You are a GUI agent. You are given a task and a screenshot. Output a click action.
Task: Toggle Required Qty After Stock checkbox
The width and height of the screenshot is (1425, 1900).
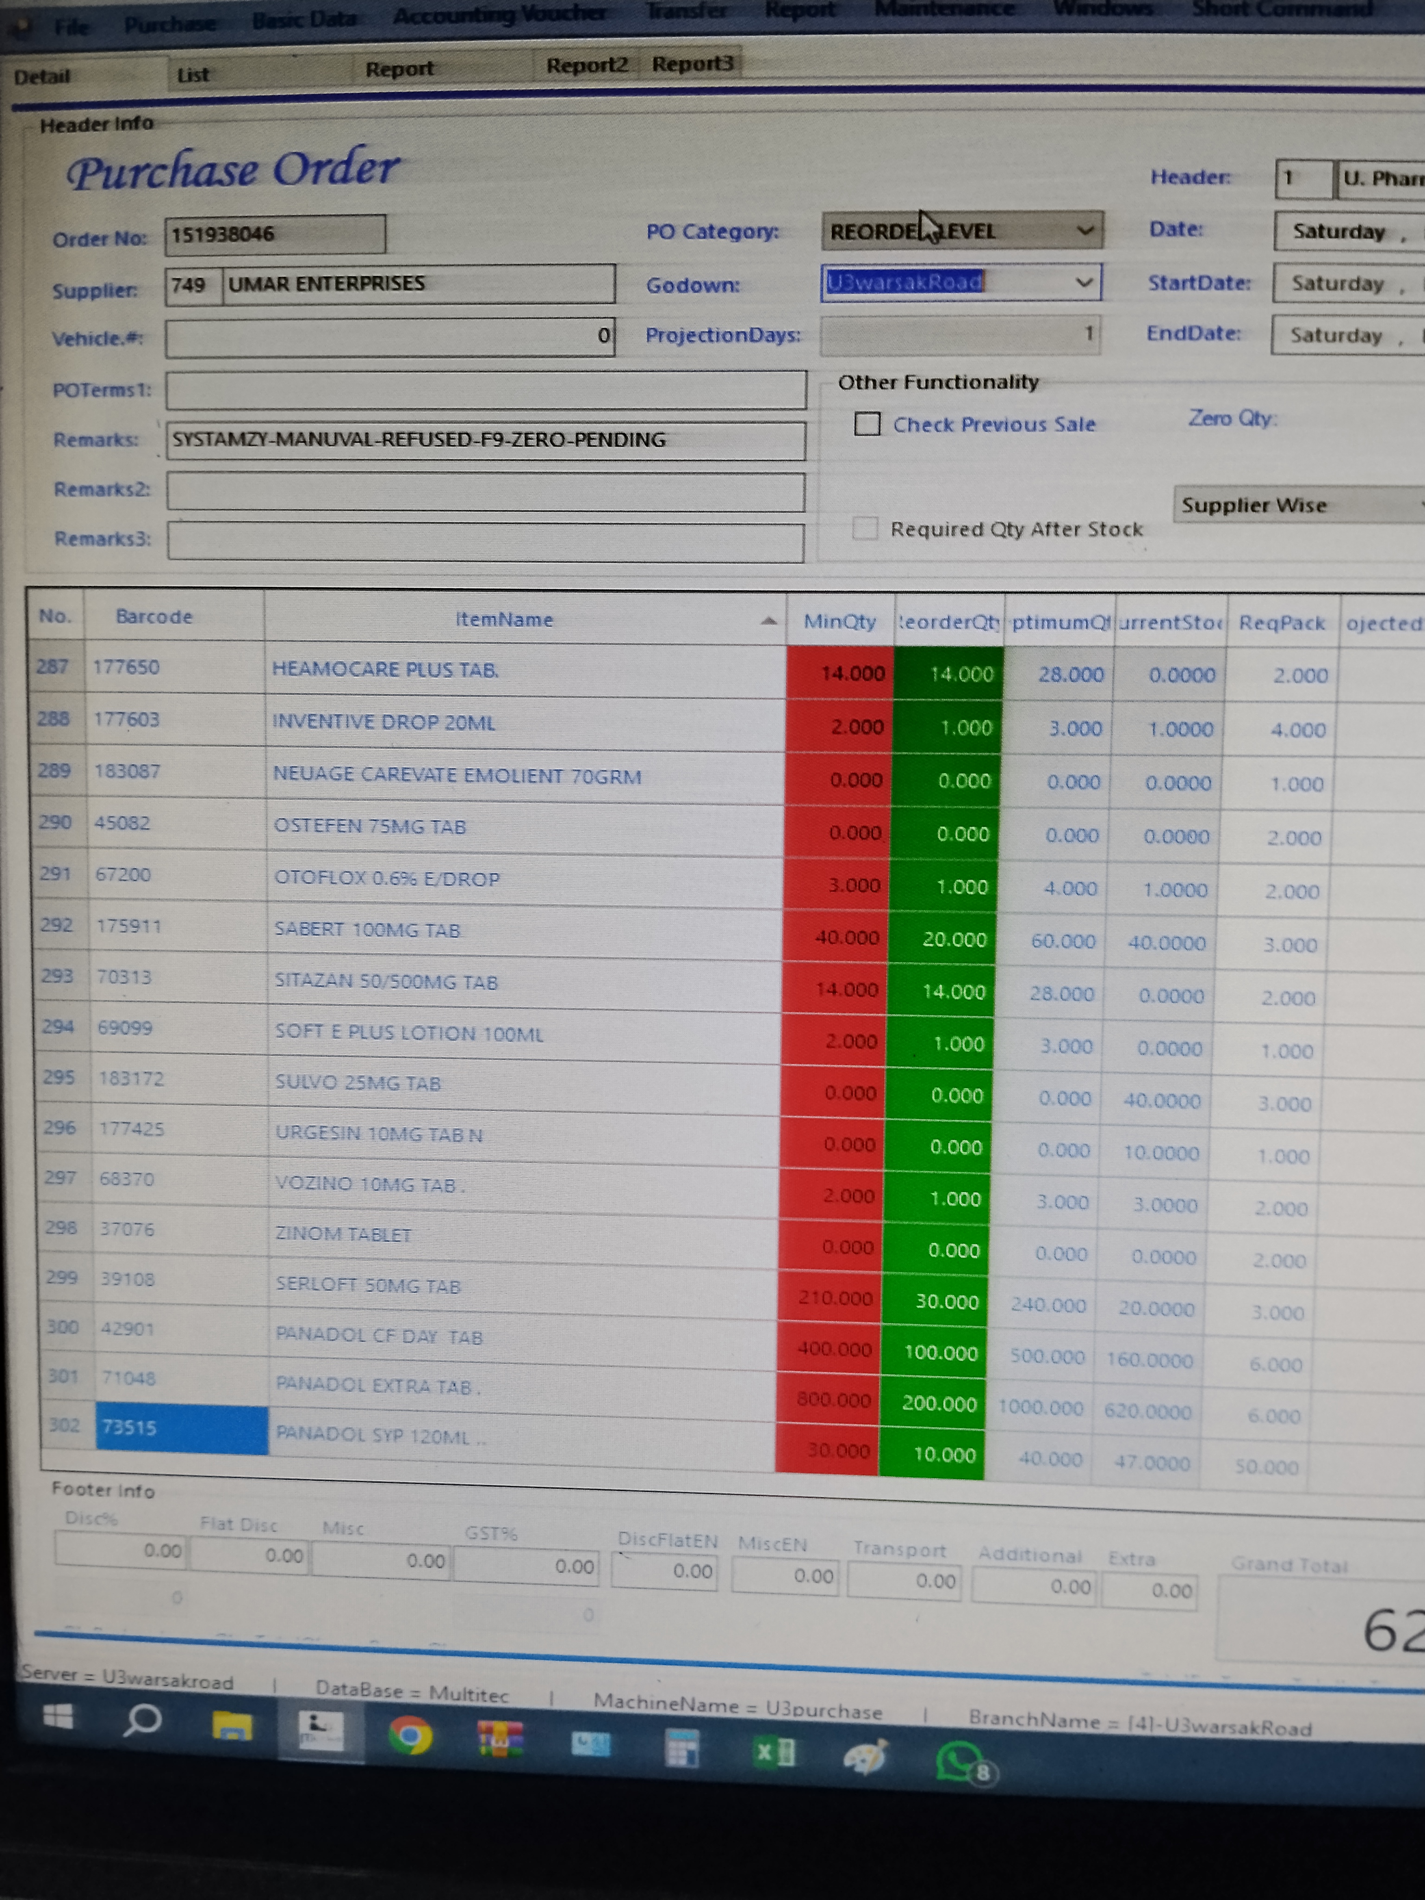(865, 527)
